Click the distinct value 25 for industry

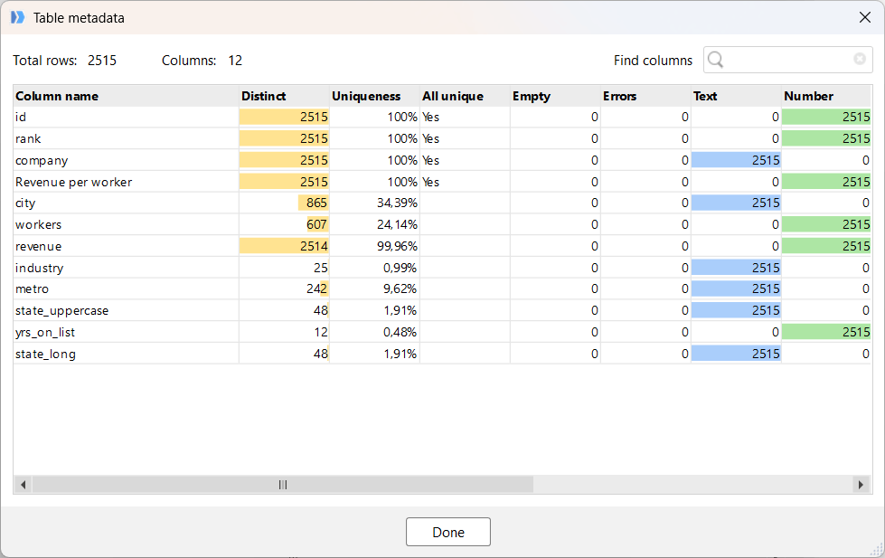coord(321,268)
